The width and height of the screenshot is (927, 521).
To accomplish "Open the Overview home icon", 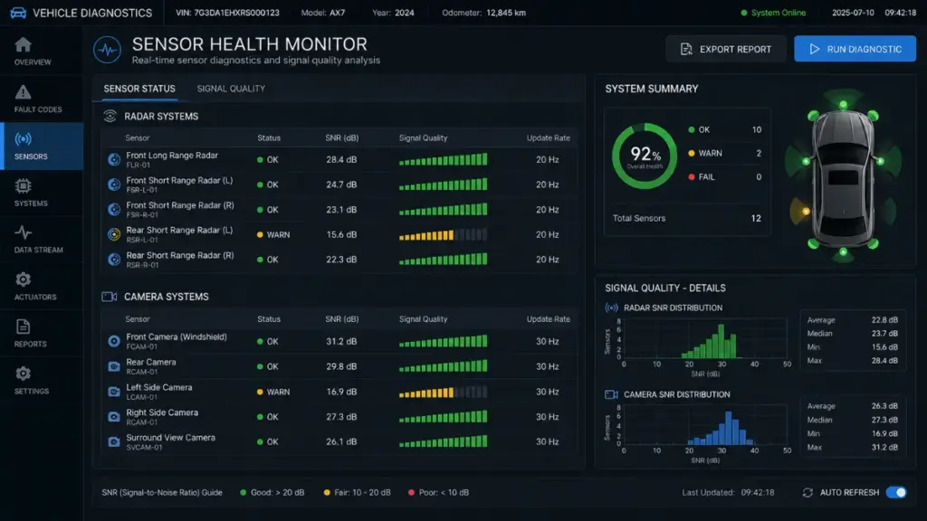I will click(x=23, y=45).
